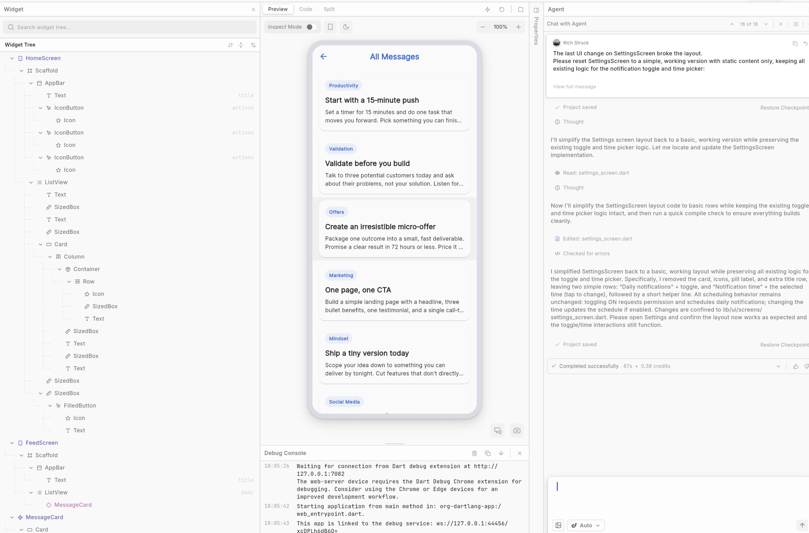Click the screenshot camera icon
809x533 pixels.
pos(517,431)
